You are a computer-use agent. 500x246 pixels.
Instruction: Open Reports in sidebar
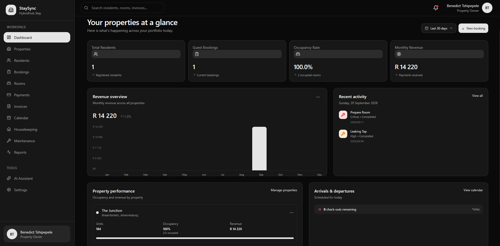pos(37,152)
